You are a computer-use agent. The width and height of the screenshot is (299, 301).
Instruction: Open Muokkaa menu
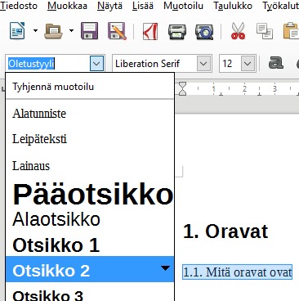tap(67, 6)
